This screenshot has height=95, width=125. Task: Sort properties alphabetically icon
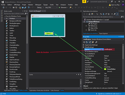(87, 42)
